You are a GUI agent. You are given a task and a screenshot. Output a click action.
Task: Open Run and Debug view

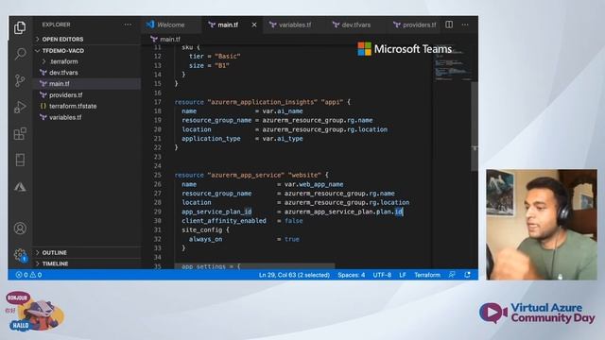click(x=20, y=107)
